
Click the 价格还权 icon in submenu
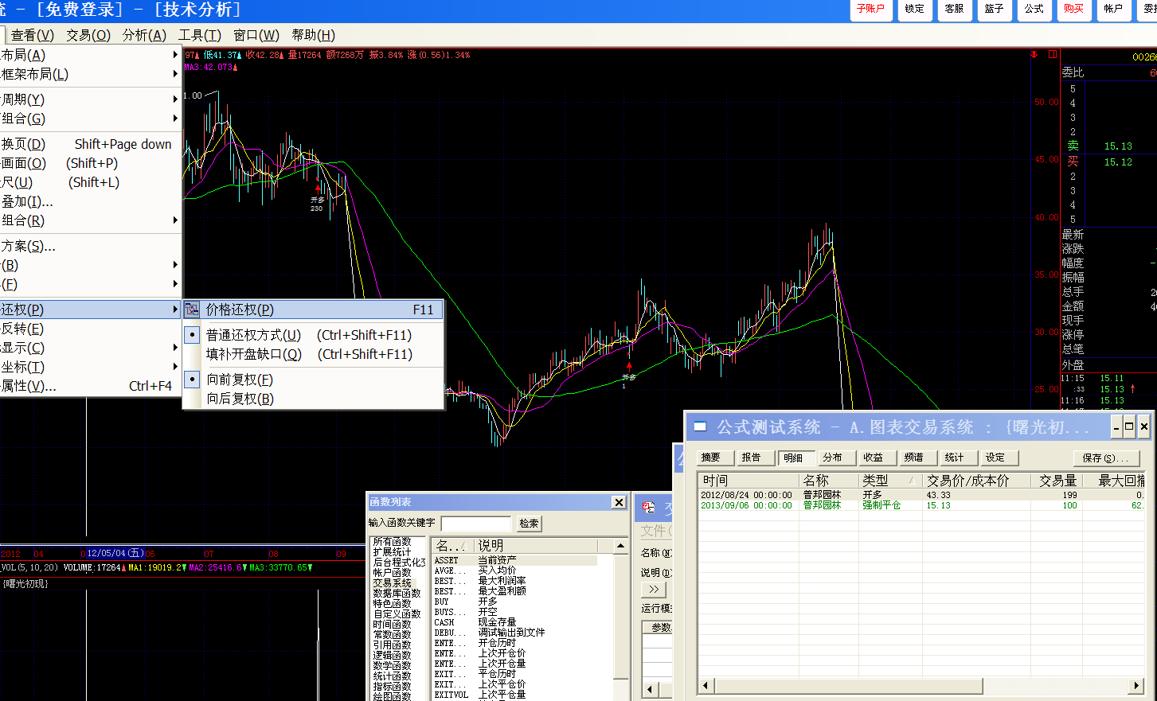click(192, 310)
